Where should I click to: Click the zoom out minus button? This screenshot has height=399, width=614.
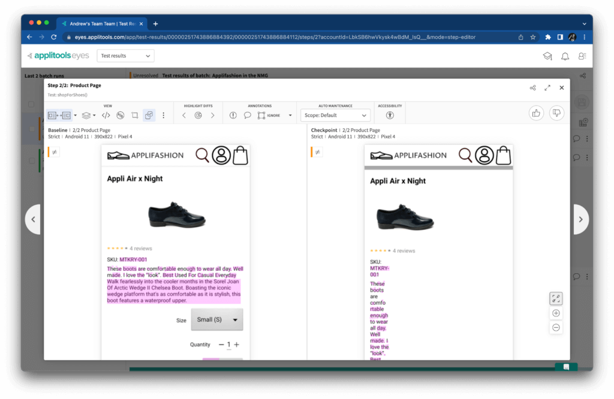coord(556,328)
